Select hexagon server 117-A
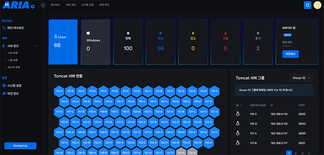This screenshot has width=324, height=155. (209, 101)
